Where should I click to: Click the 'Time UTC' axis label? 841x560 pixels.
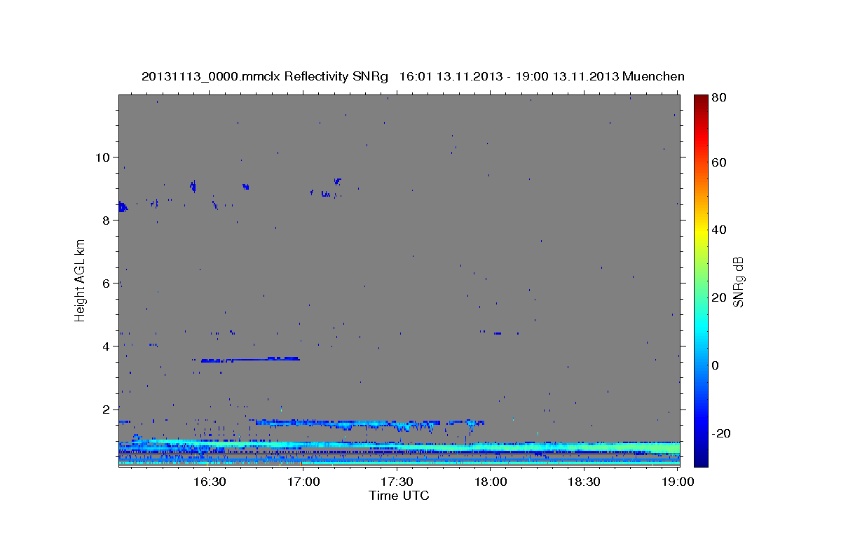click(x=399, y=496)
